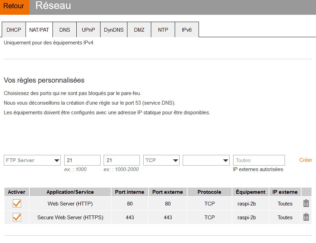Screen dimensions: 316x243
Task: Disable the Secure Web Server (HTTPS) rule checkbox
Action: coord(17,217)
